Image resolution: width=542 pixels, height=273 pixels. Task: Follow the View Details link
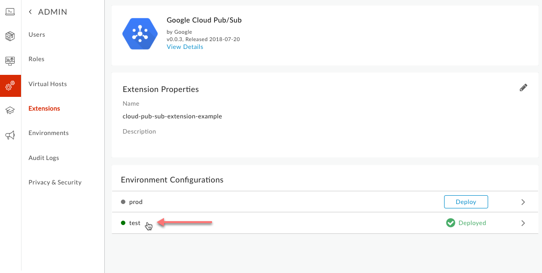pyautogui.click(x=185, y=47)
